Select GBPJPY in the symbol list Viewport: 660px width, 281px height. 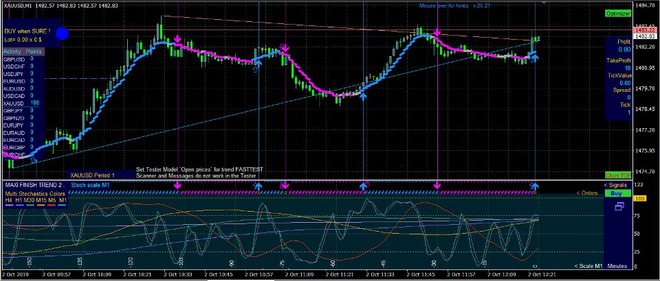point(14,111)
